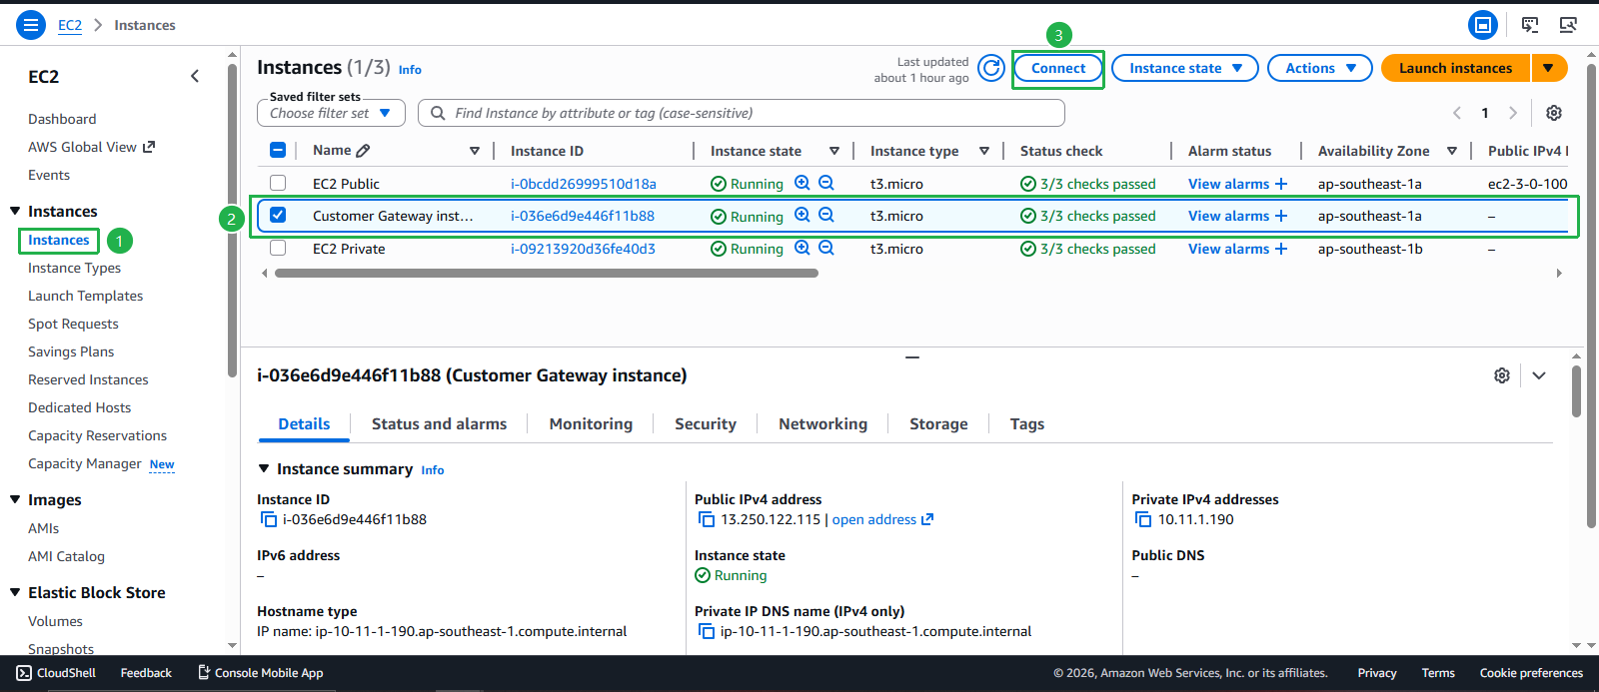Add alarm plus icon for EC2 Private

pos(1281,249)
